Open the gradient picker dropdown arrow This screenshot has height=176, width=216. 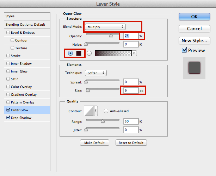tap(134, 53)
